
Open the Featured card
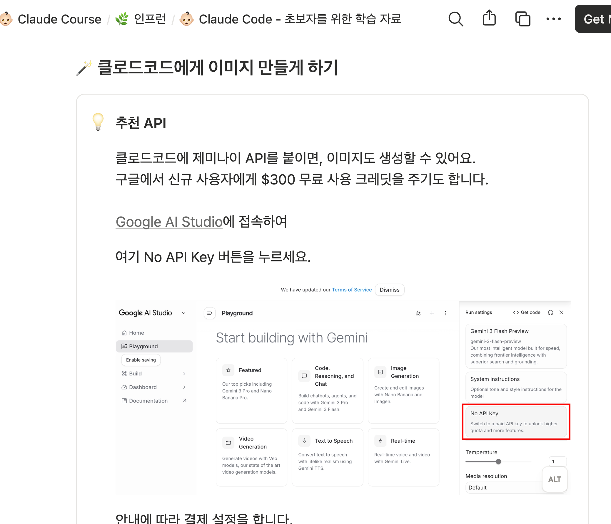pyautogui.click(x=251, y=391)
